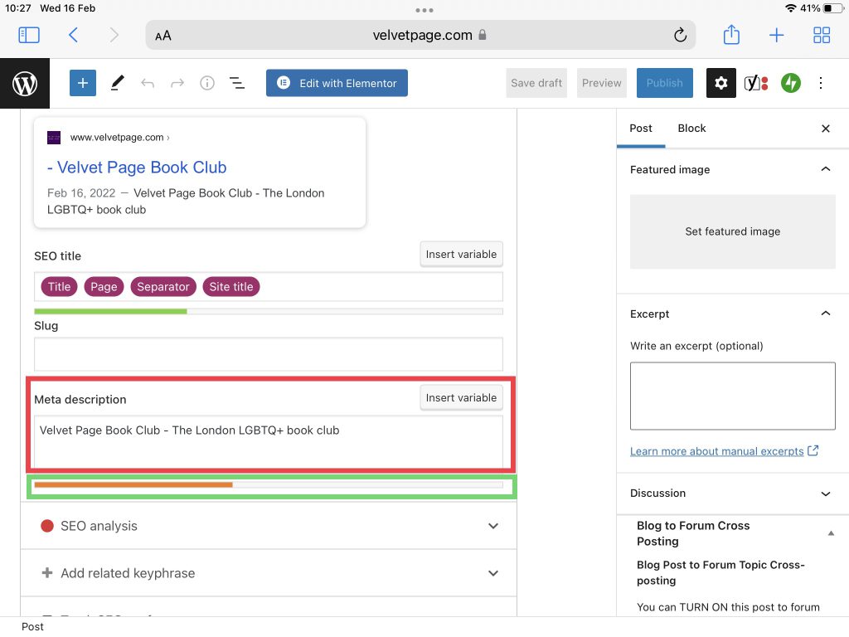The height and width of the screenshot is (637, 849).
Task: Click the Post breadcrumb at bottom
Action: (x=32, y=627)
